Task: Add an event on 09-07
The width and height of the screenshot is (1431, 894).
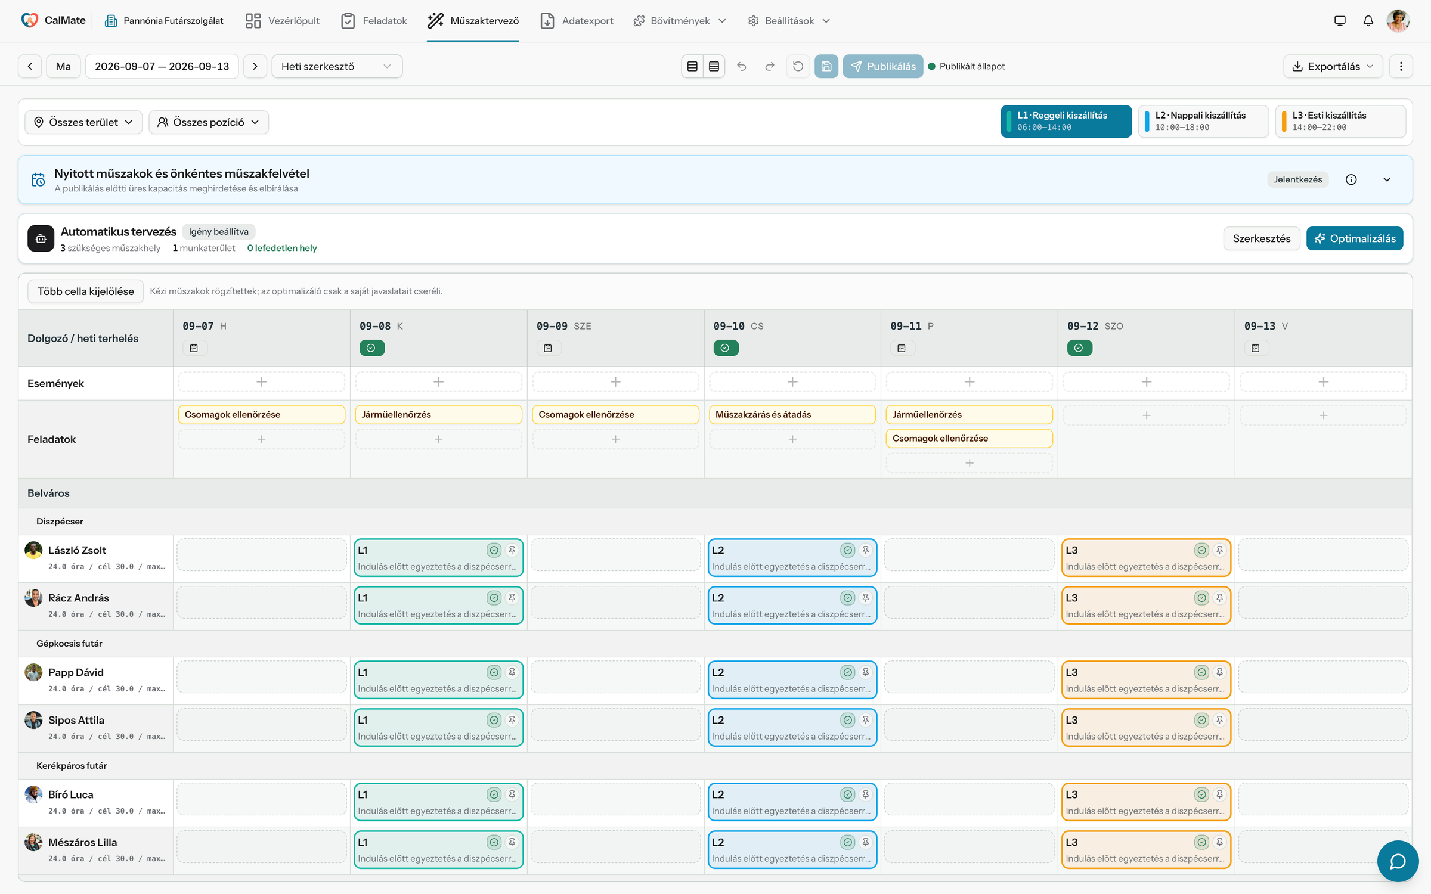Action: pyautogui.click(x=262, y=382)
